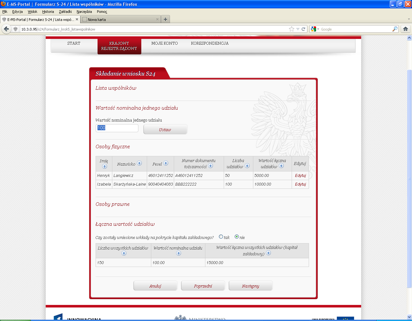Sort by Wartość nominalna udziału icon
412x321 pixels.
pos(179,253)
